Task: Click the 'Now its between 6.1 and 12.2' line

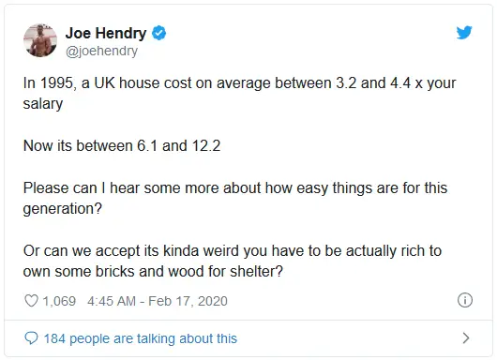Action: click(122, 145)
